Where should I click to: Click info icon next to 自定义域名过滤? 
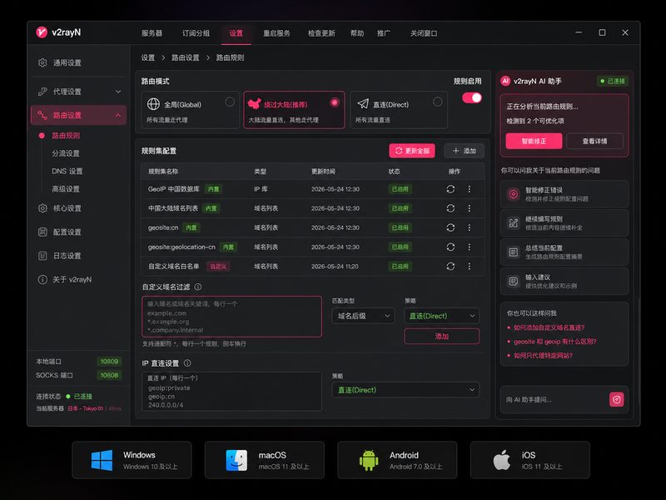[198, 287]
